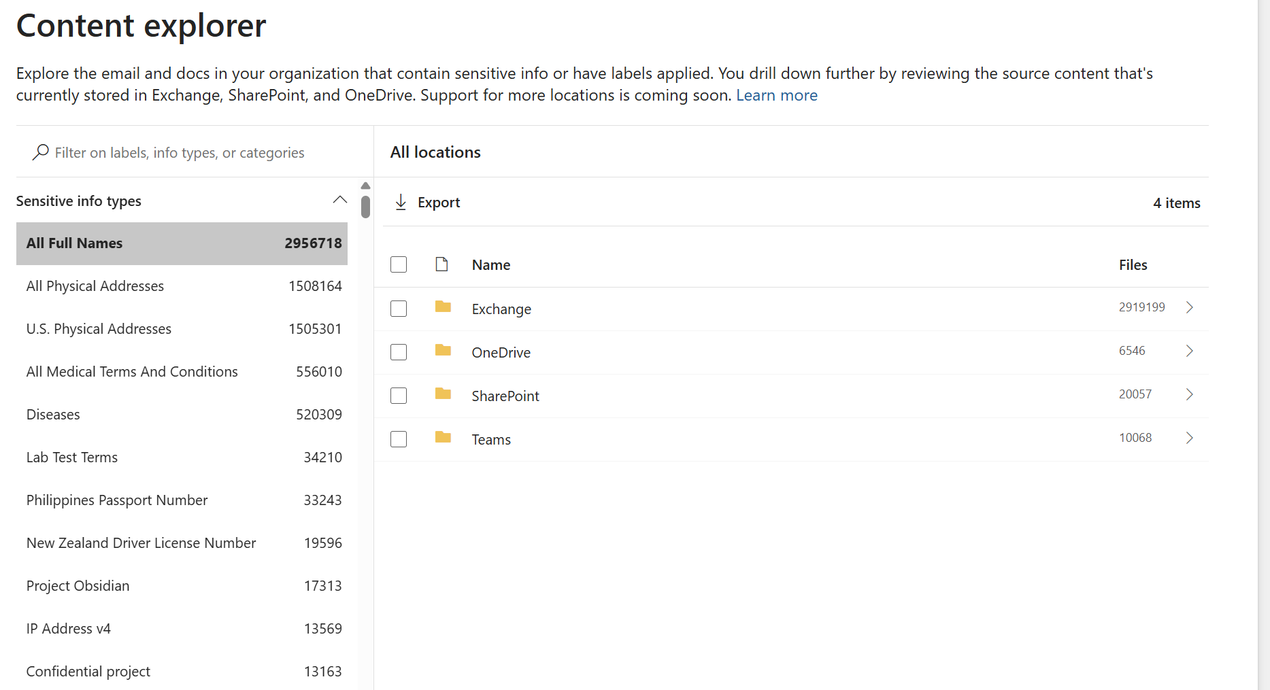Click the OneDrive folder icon
Viewport: 1270px width, 690px height.
(x=443, y=351)
